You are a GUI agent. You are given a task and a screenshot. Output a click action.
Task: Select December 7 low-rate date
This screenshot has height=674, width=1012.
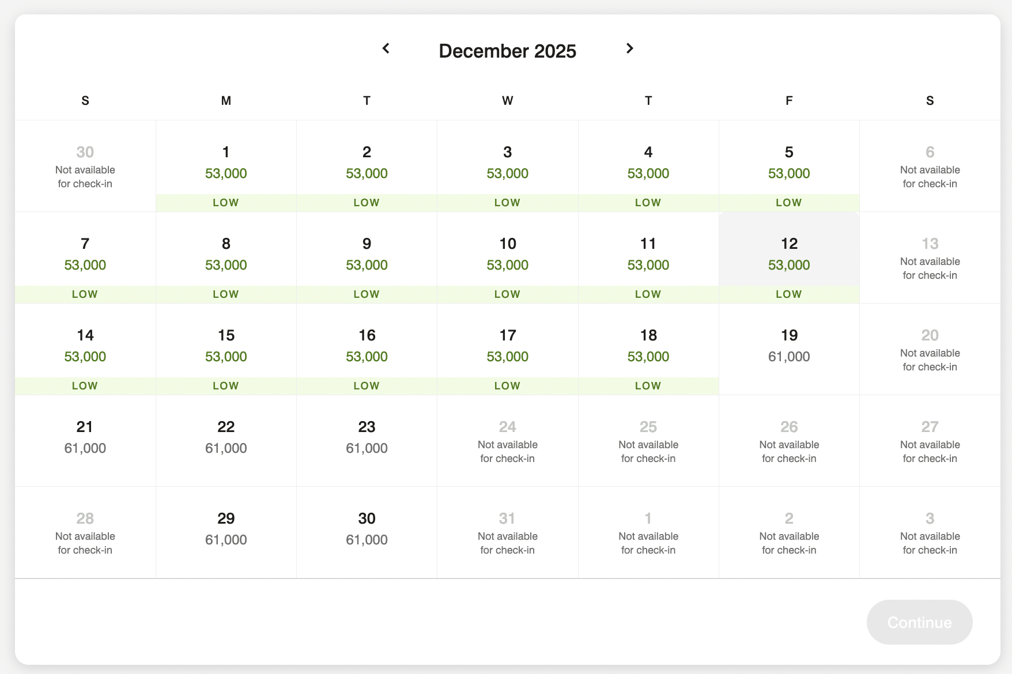pyautogui.click(x=85, y=258)
